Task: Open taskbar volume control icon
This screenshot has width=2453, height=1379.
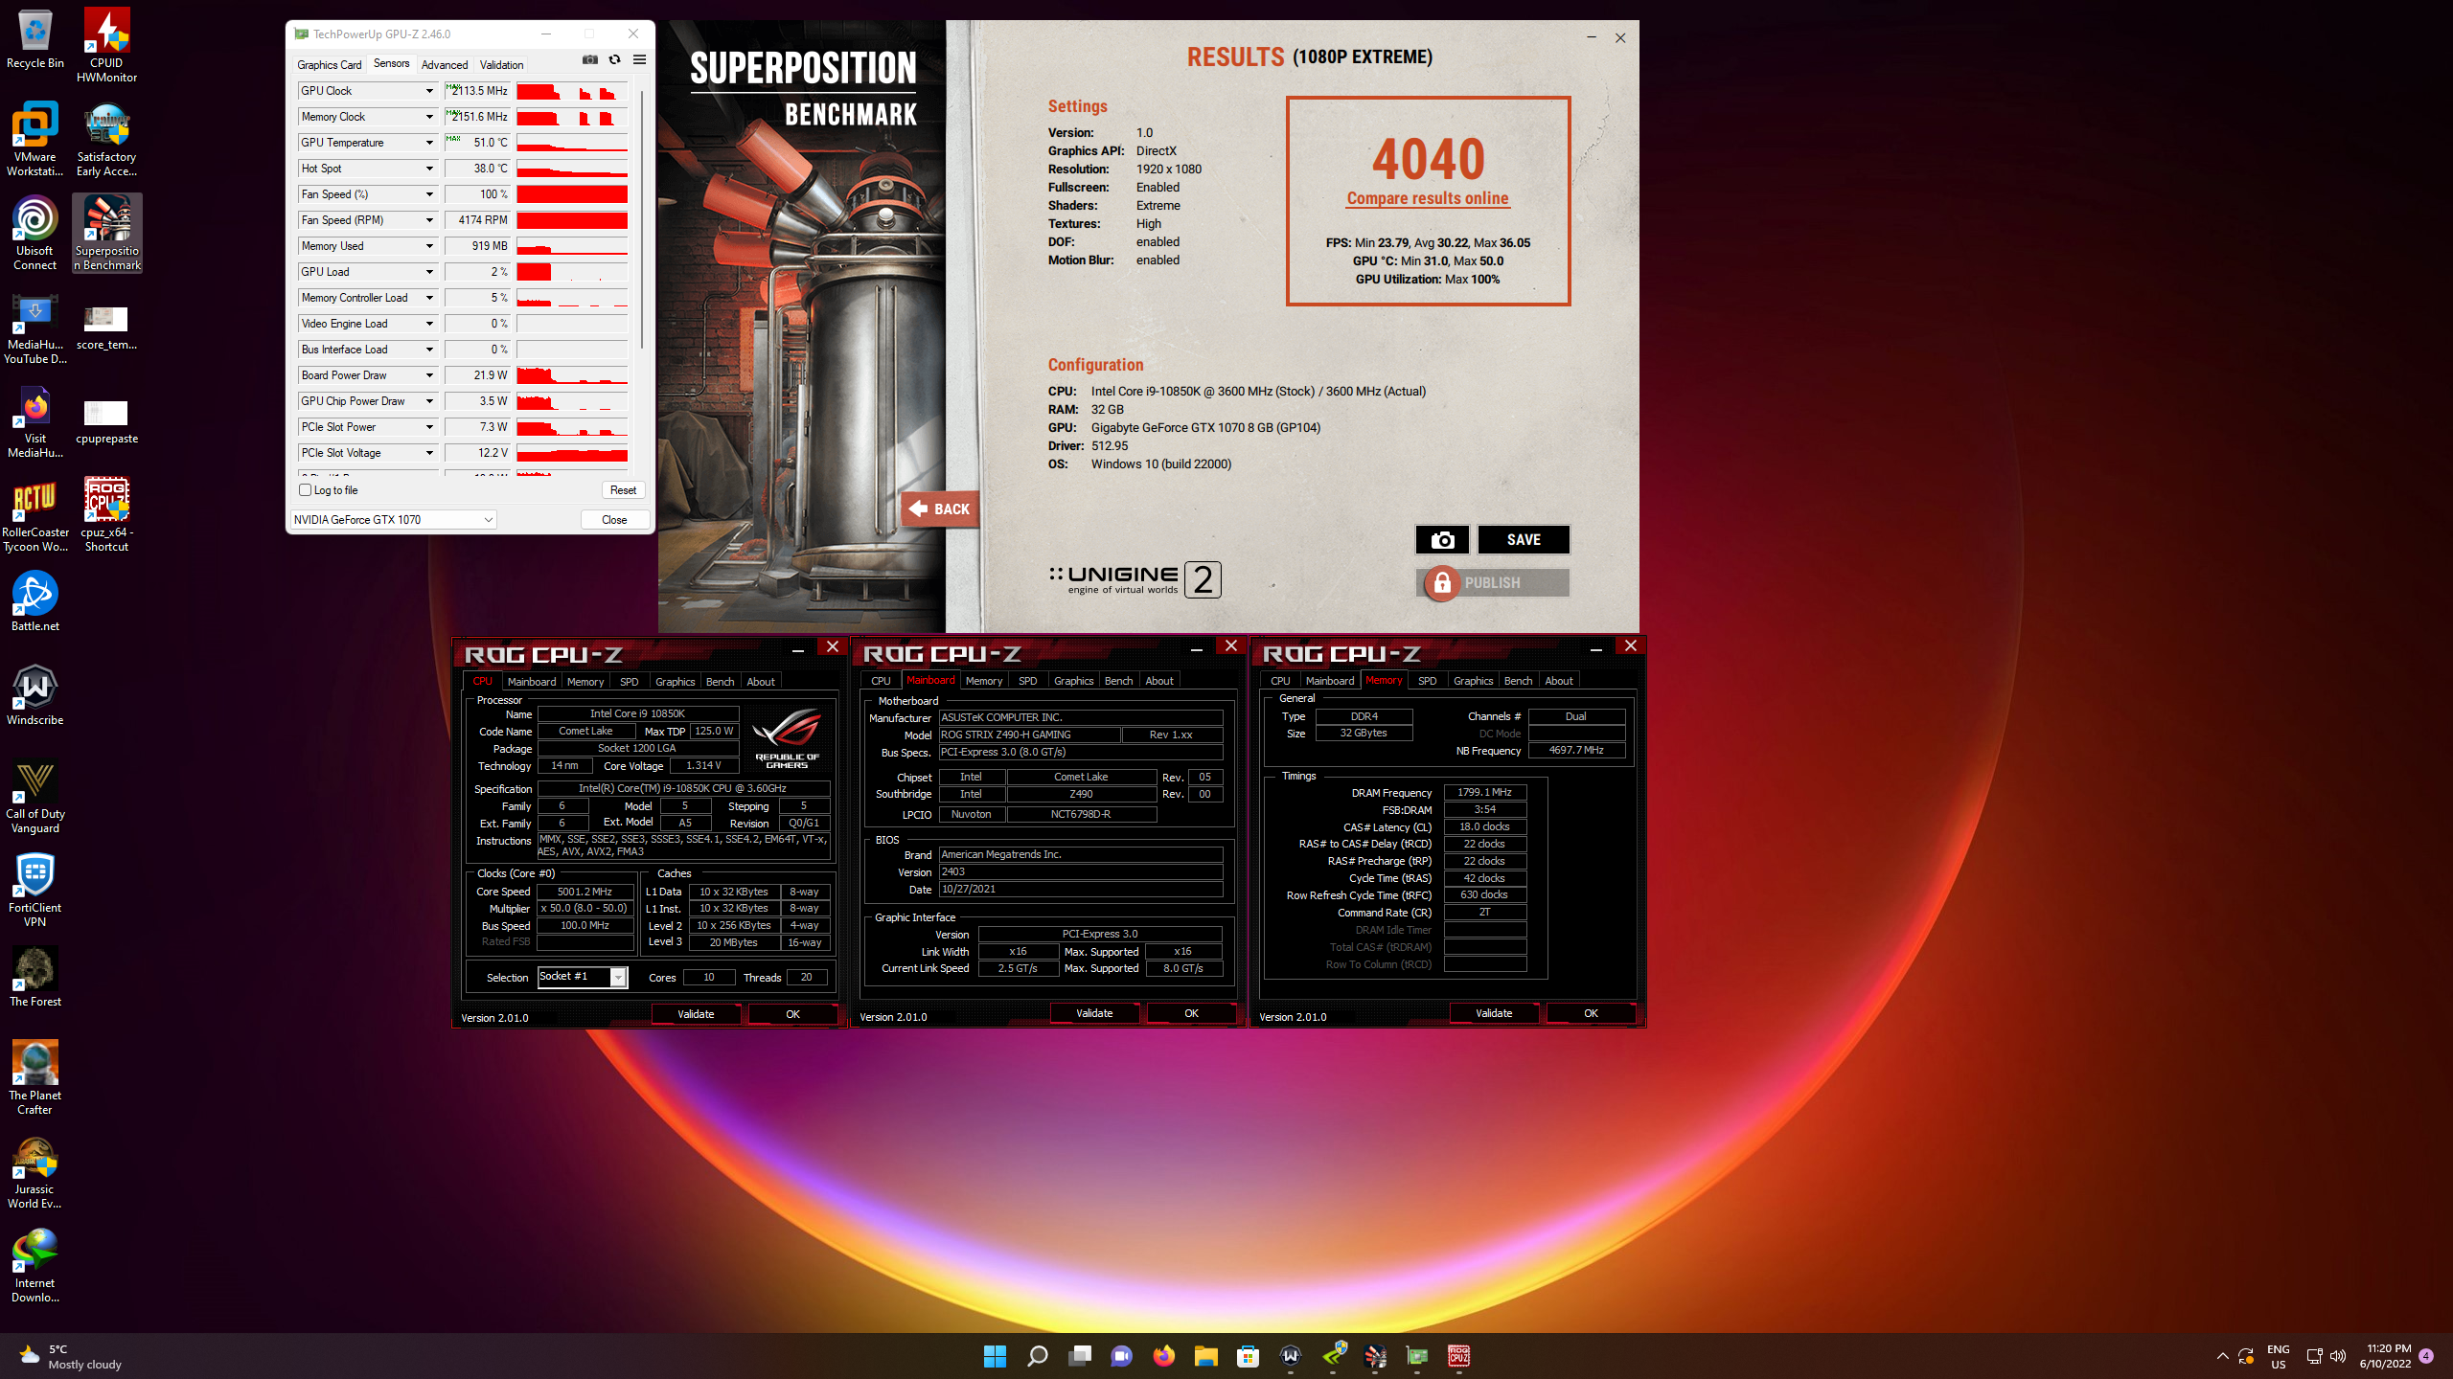Action: click(2338, 1356)
